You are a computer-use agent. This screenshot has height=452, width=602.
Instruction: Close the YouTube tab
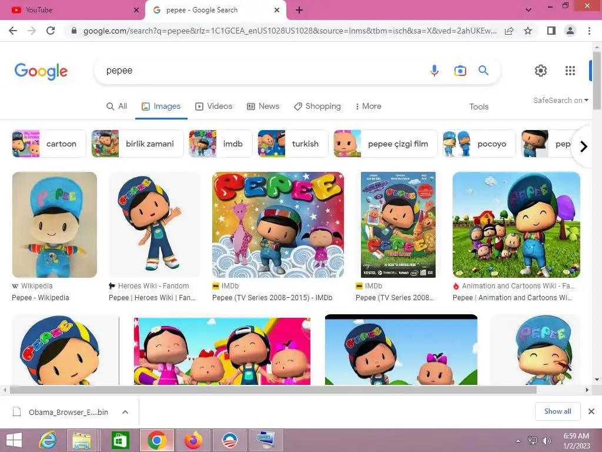coord(136,10)
